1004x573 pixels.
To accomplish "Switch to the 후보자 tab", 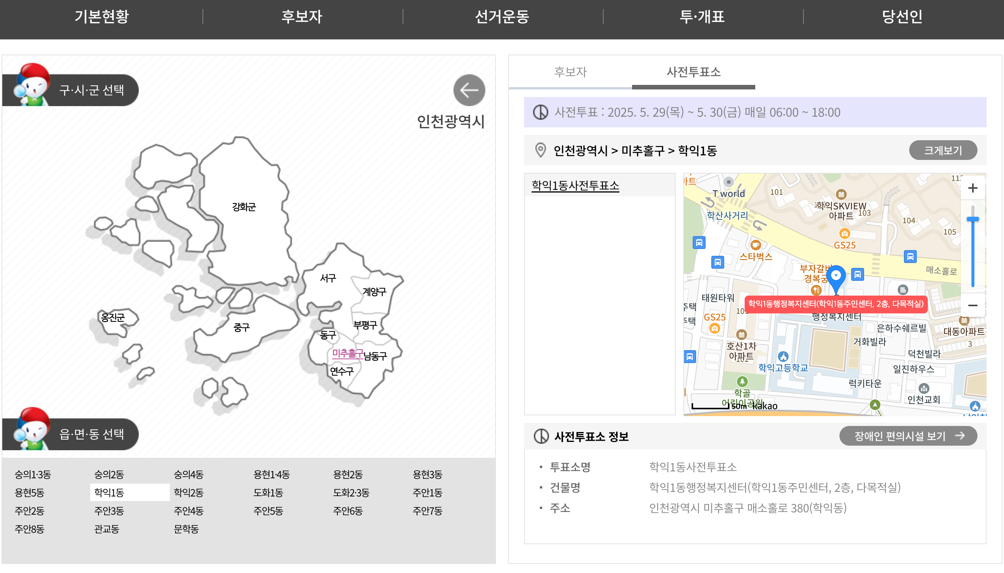I will click(570, 72).
